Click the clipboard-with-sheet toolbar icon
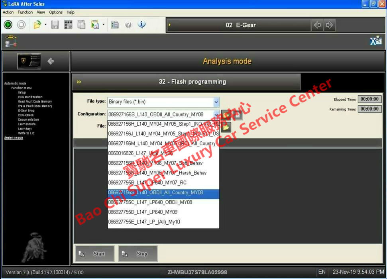Image resolution: width=387 pixels, height=279 pixels. point(95,25)
